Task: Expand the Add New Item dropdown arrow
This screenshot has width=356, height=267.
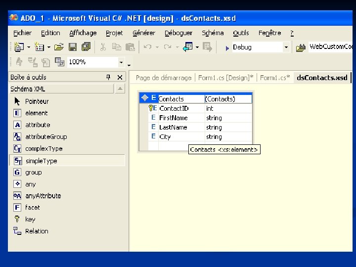Action: click(x=49, y=47)
